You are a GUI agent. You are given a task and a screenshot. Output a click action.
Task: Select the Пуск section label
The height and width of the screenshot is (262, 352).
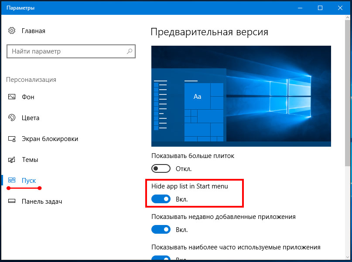[x=29, y=181]
